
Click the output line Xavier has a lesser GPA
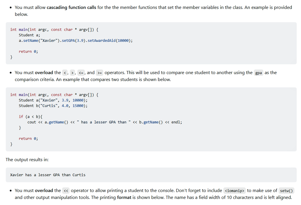click(48, 175)
